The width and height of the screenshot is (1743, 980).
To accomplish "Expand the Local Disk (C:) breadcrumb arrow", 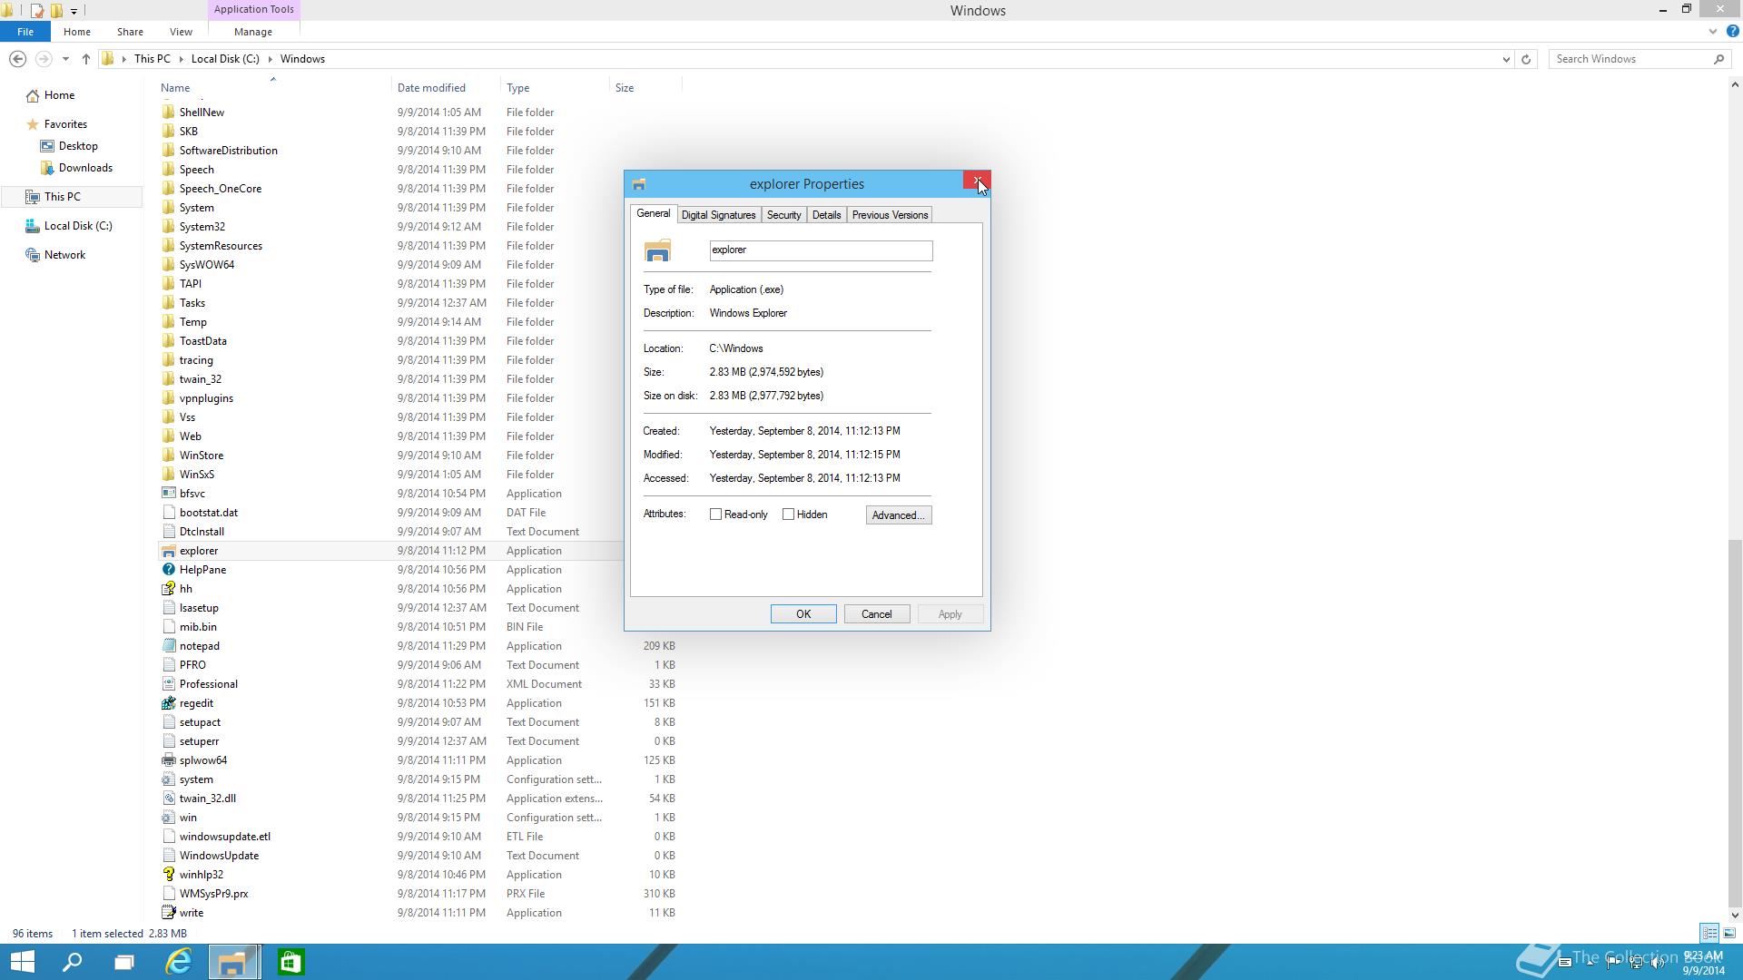I will [x=270, y=59].
